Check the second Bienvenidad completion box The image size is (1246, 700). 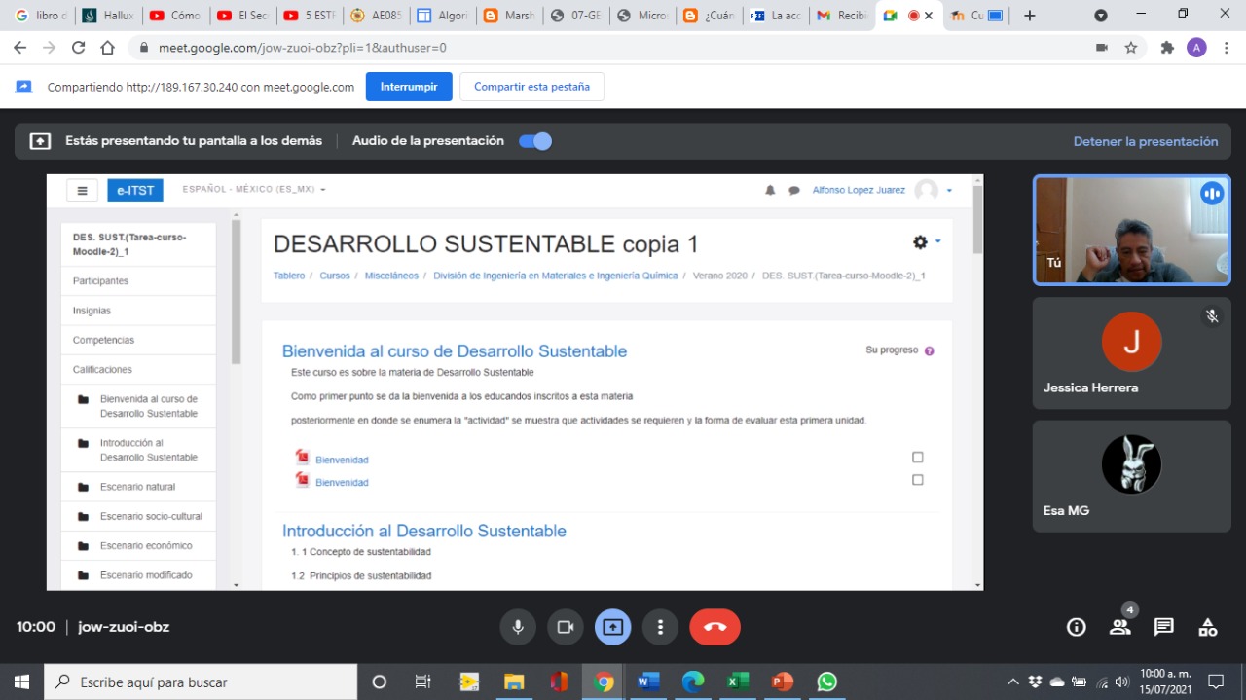point(917,480)
